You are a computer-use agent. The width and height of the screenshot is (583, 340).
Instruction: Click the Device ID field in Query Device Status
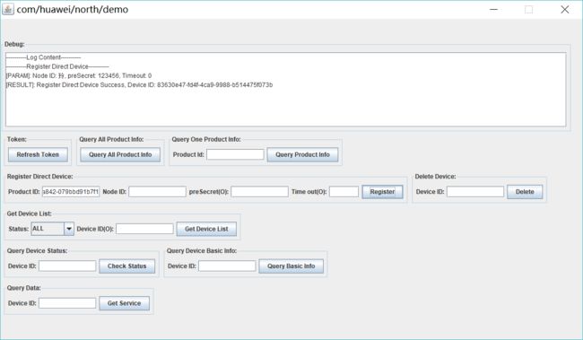(x=67, y=266)
